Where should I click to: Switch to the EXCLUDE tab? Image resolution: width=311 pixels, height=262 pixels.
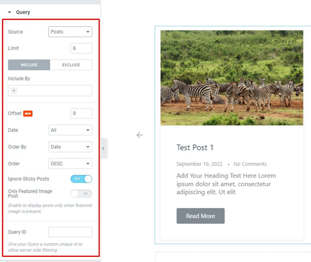tap(71, 65)
